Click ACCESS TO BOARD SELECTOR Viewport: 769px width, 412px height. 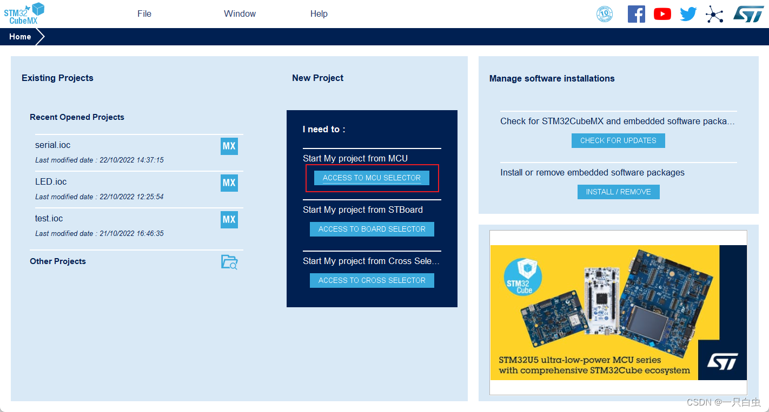pyautogui.click(x=372, y=229)
